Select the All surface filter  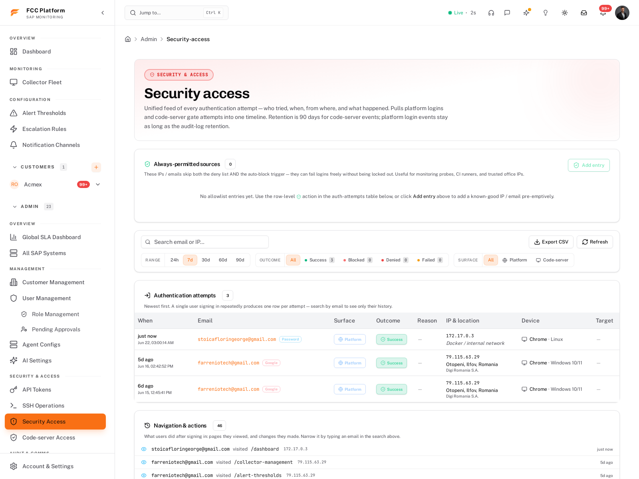[x=491, y=260]
